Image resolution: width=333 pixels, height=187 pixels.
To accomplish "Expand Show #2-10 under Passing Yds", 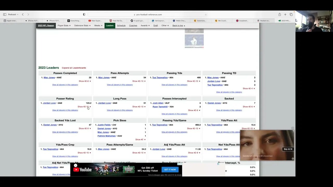I will (x=194, y=81).
